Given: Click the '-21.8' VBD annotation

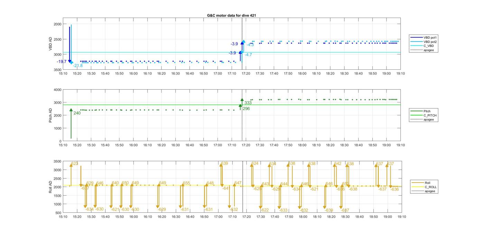Looking at the screenshot, I should (x=78, y=66).
